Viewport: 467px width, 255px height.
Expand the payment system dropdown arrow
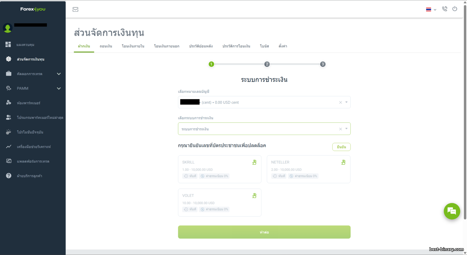point(346,129)
